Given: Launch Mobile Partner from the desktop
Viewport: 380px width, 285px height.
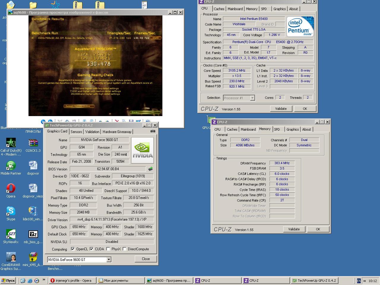Looking at the screenshot, I should click(x=11, y=168).
